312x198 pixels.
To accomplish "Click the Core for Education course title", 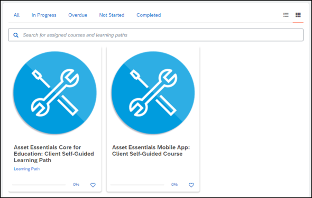I will click(x=54, y=154).
